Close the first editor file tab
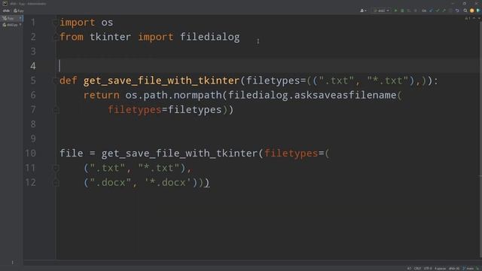The height and width of the screenshot is (271, 482). click(20, 18)
